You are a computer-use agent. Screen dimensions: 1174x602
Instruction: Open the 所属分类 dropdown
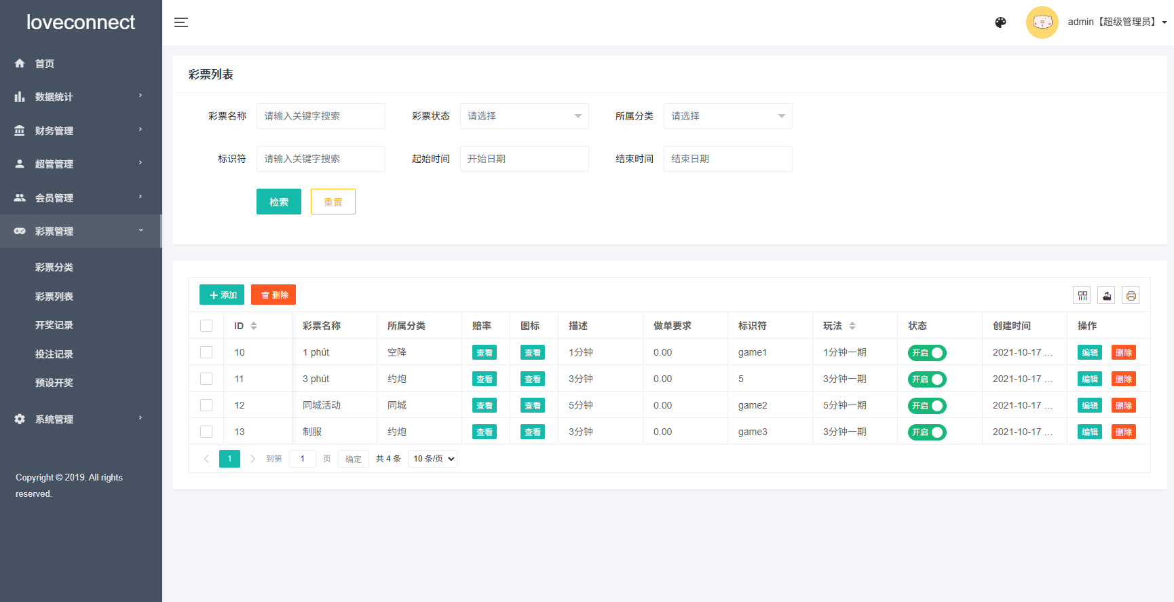click(727, 116)
